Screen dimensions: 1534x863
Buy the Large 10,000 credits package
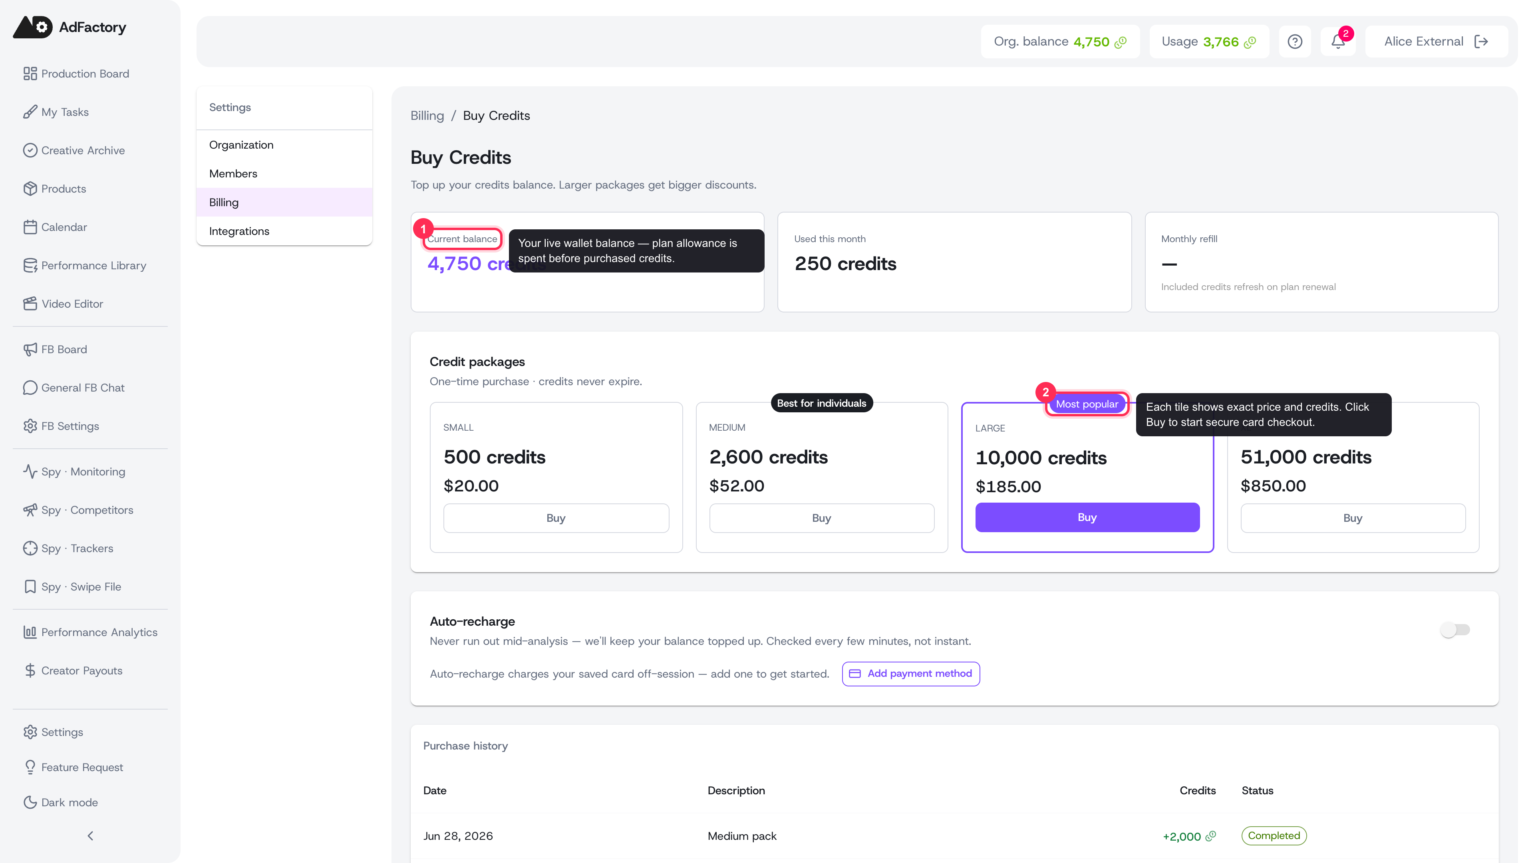(x=1087, y=517)
